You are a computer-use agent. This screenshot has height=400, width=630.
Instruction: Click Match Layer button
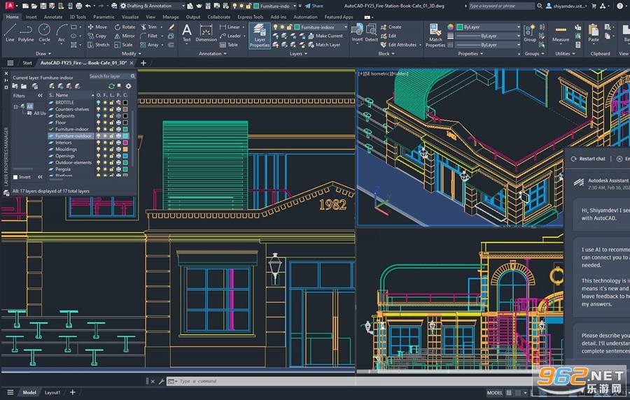click(x=324, y=45)
